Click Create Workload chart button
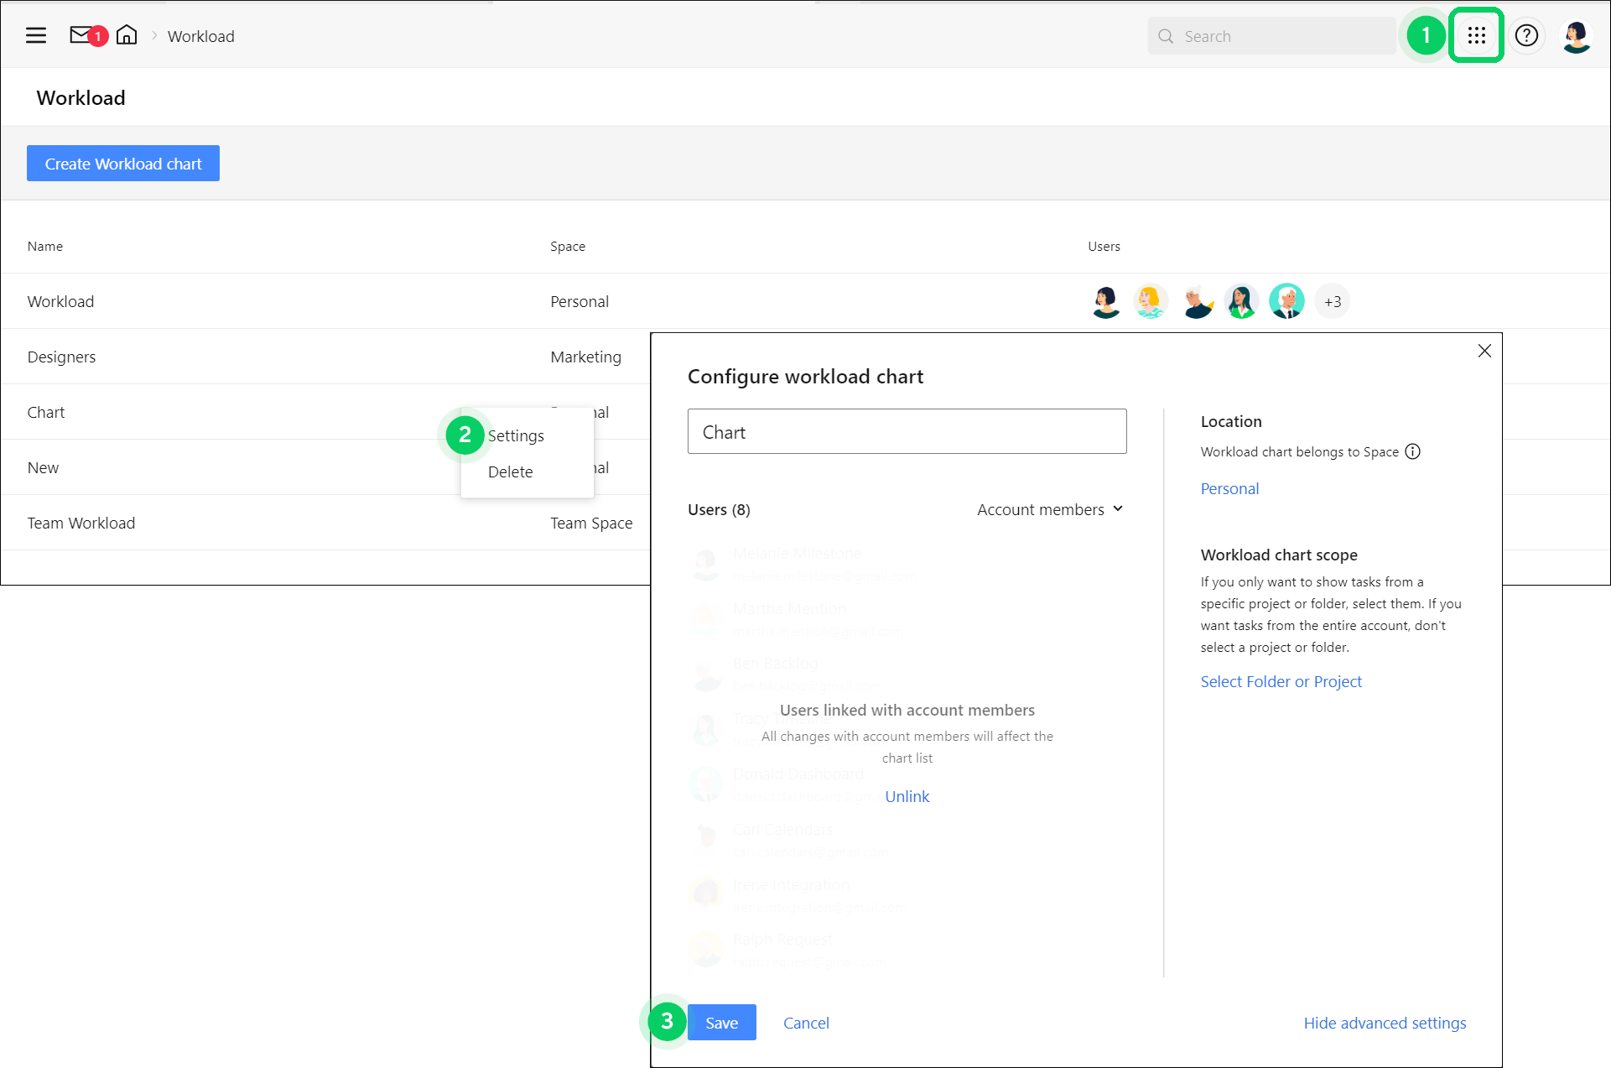 [x=123, y=164]
